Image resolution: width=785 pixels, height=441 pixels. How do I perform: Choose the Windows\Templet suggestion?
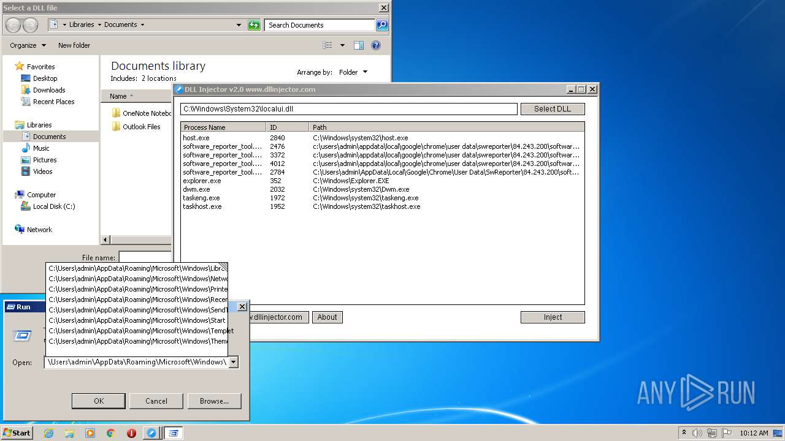pyautogui.click(x=137, y=331)
